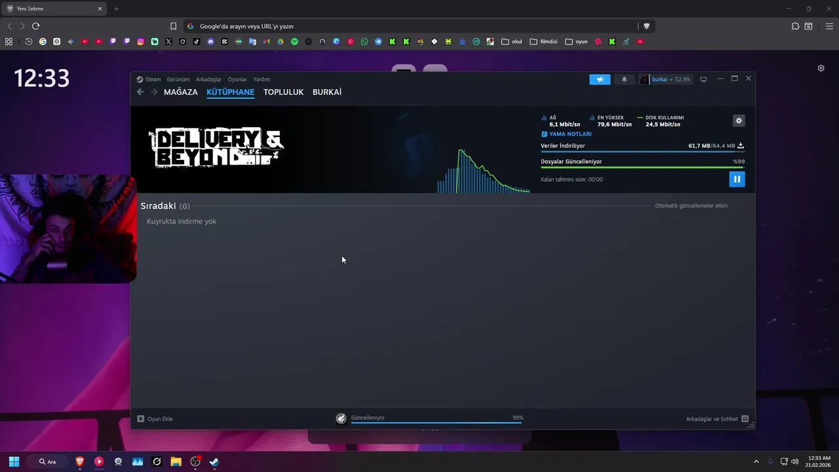Toggle the browser sidebar panel
The height and width of the screenshot is (472, 839).
coord(808,26)
